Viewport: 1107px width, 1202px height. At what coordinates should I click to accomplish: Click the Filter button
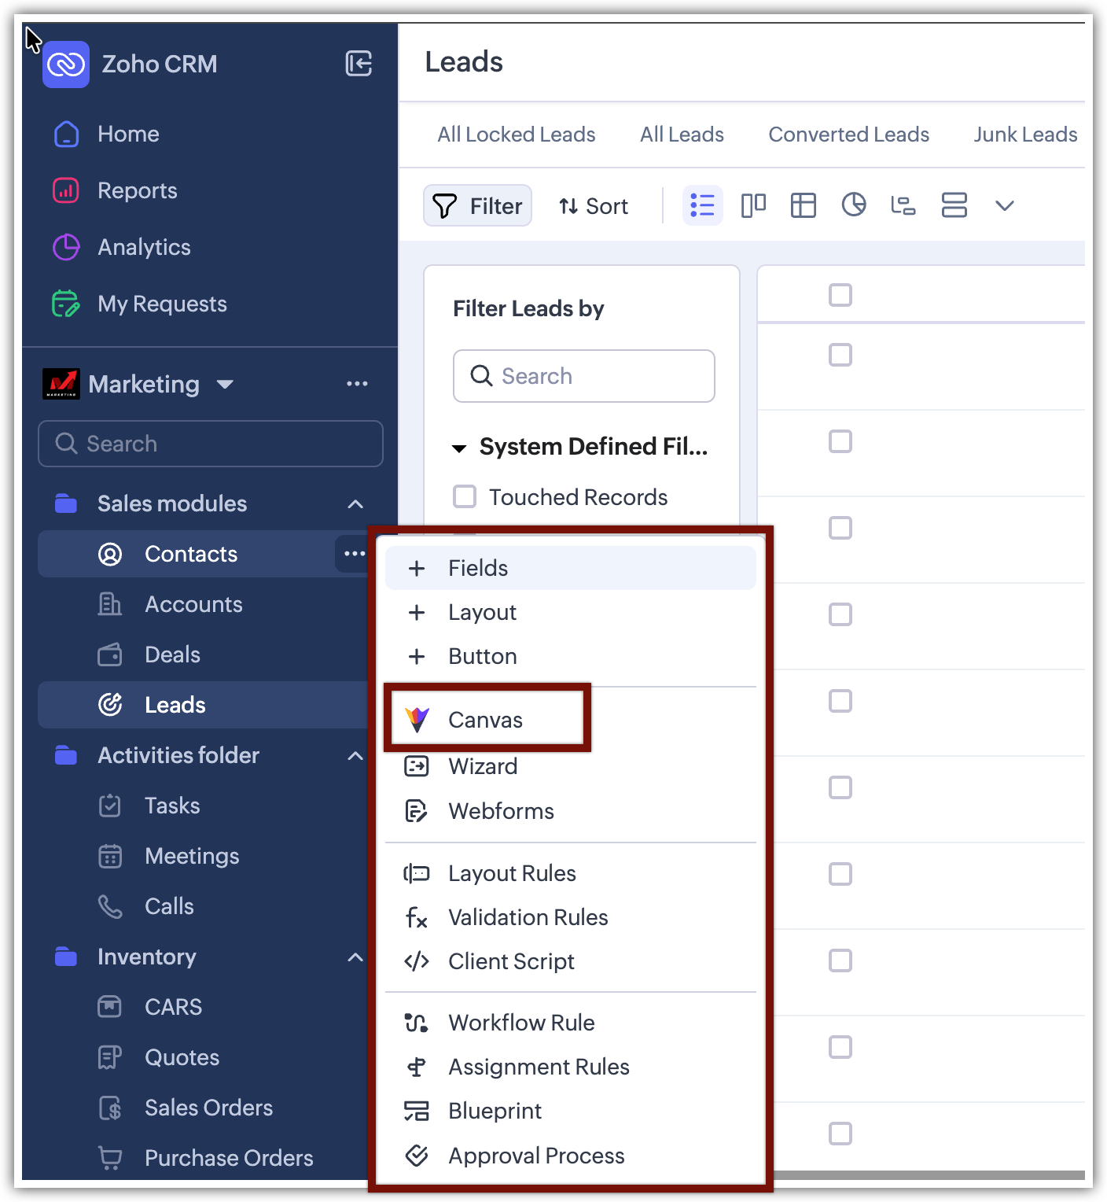(478, 206)
